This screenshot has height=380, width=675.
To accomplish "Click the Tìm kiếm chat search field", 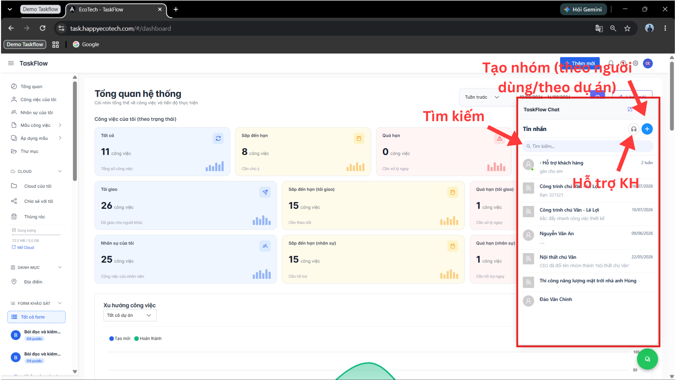I will (588, 146).
